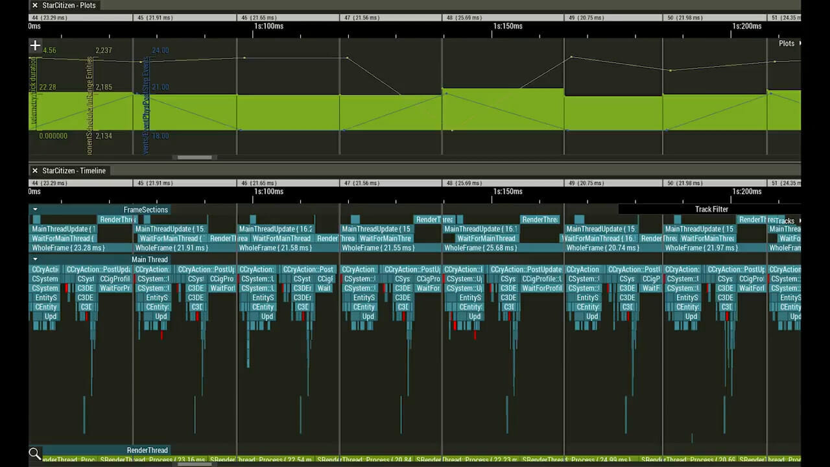
Task: Select frame 46 marker in Plots ruler
Action: point(288,18)
